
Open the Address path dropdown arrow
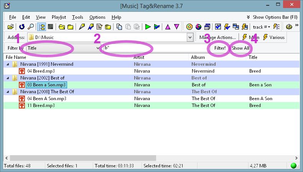click(190, 37)
